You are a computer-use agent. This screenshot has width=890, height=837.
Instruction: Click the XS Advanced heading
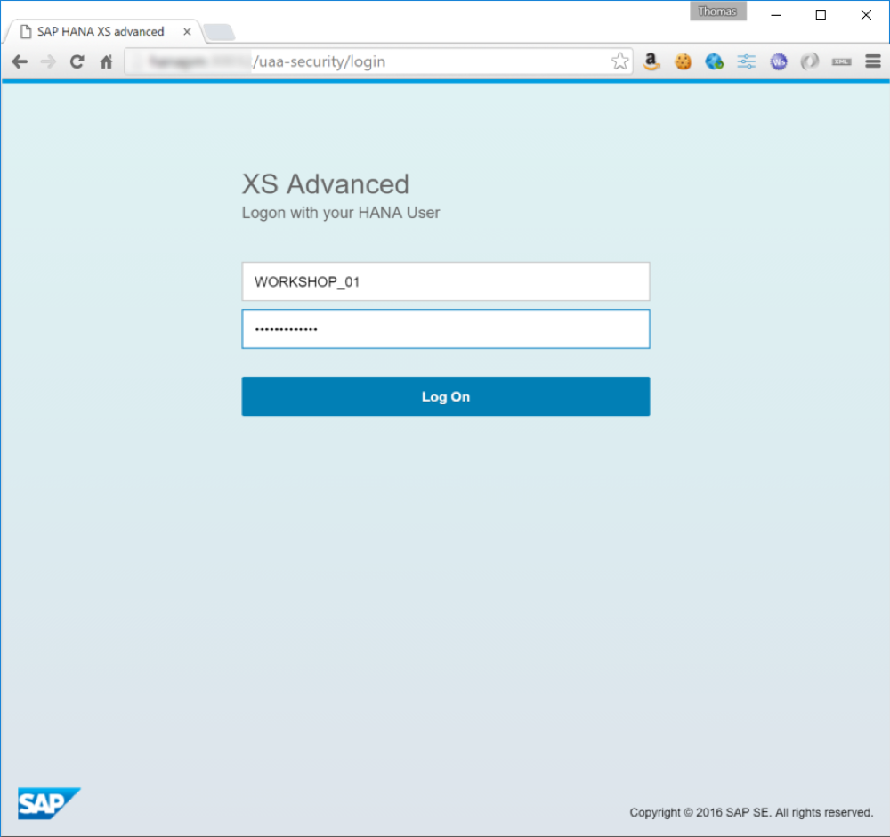[325, 184]
